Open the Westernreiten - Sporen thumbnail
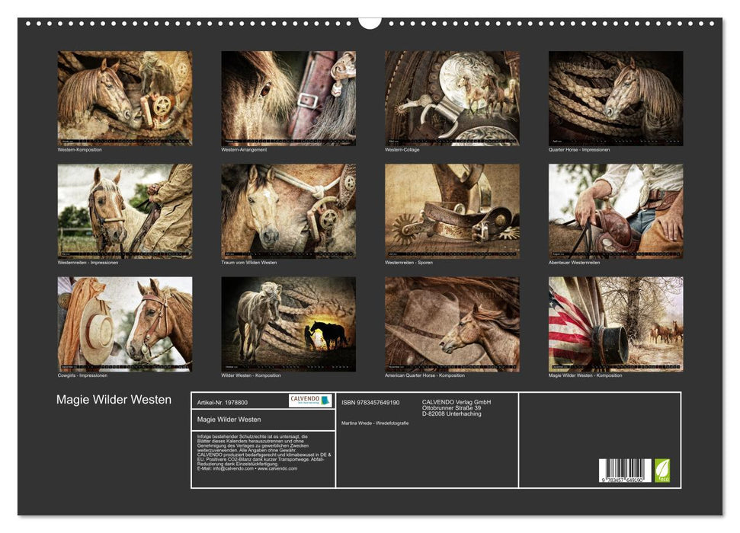This screenshot has height=533, width=740. 452,211
